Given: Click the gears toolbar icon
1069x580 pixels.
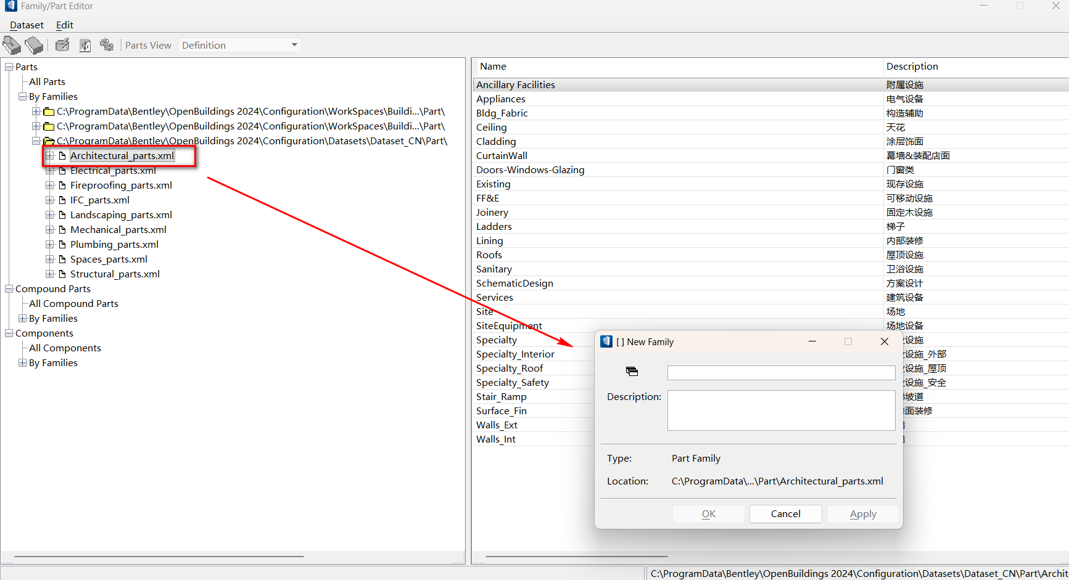Looking at the screenshot, I should click(x=107, y=45).
